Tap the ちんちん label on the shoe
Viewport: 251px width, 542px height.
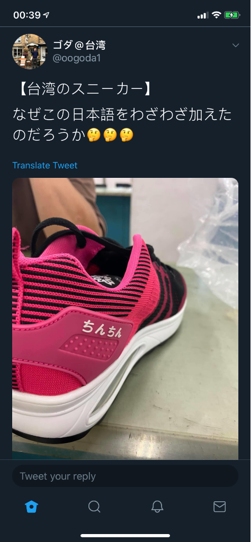102,328
